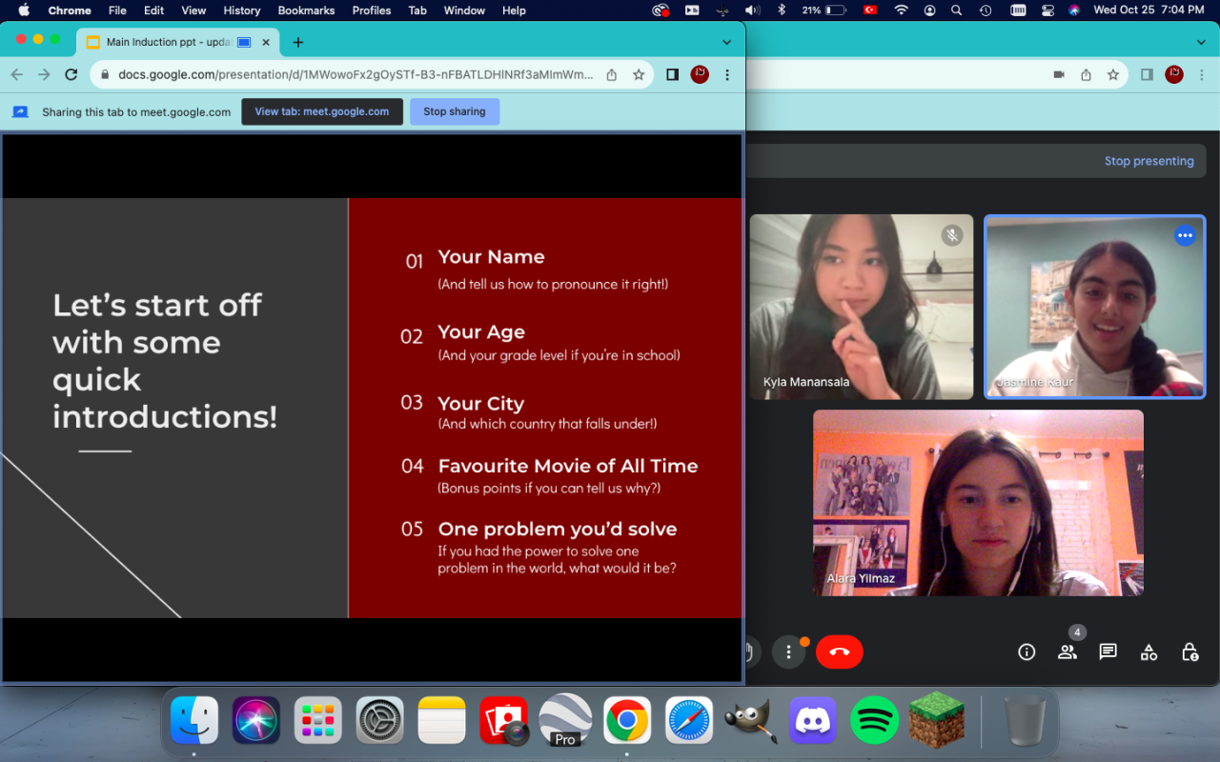Expand tab search chevron in front Chrome window

726,42
